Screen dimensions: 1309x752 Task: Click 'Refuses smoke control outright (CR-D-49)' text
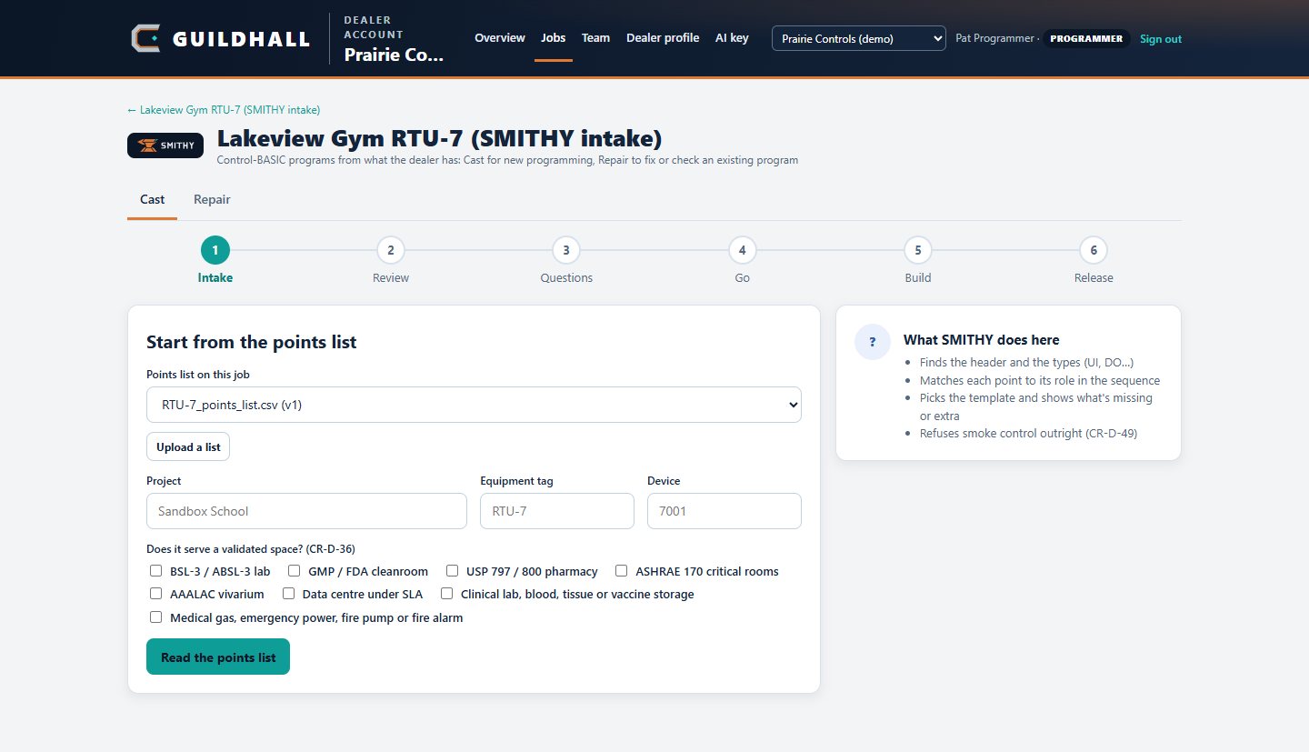point(1028,433)
